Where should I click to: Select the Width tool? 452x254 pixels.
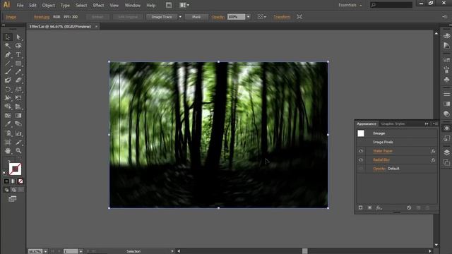coord(8,98)
